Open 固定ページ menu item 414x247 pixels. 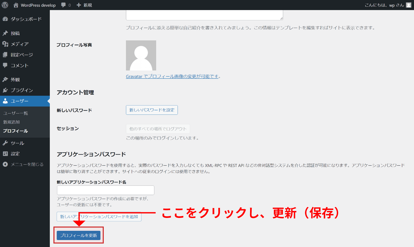[25, 55]
